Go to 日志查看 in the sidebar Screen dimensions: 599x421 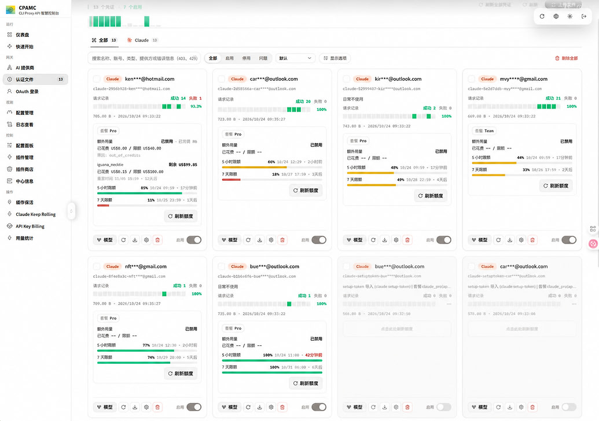point(35,125)
